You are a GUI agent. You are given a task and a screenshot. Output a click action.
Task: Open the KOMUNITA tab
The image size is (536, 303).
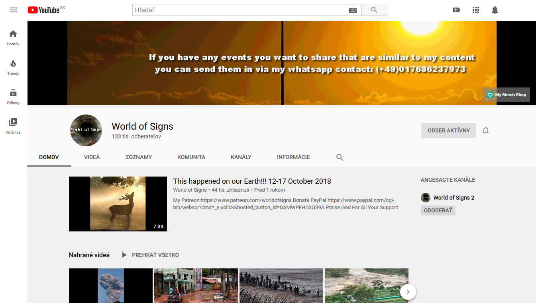(x=191, y=157)
